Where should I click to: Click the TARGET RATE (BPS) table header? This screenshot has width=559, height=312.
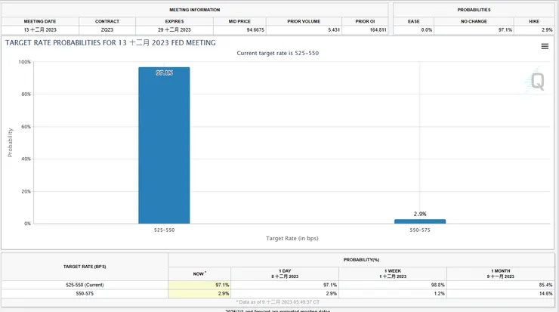(85, 267)
